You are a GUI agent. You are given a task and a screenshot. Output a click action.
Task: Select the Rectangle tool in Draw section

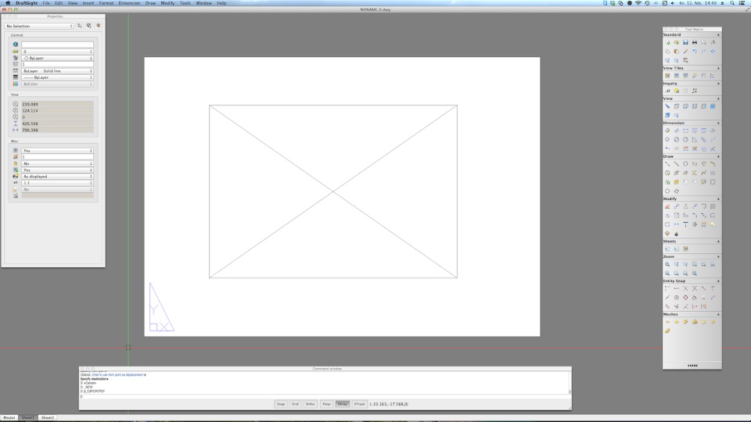695,163
